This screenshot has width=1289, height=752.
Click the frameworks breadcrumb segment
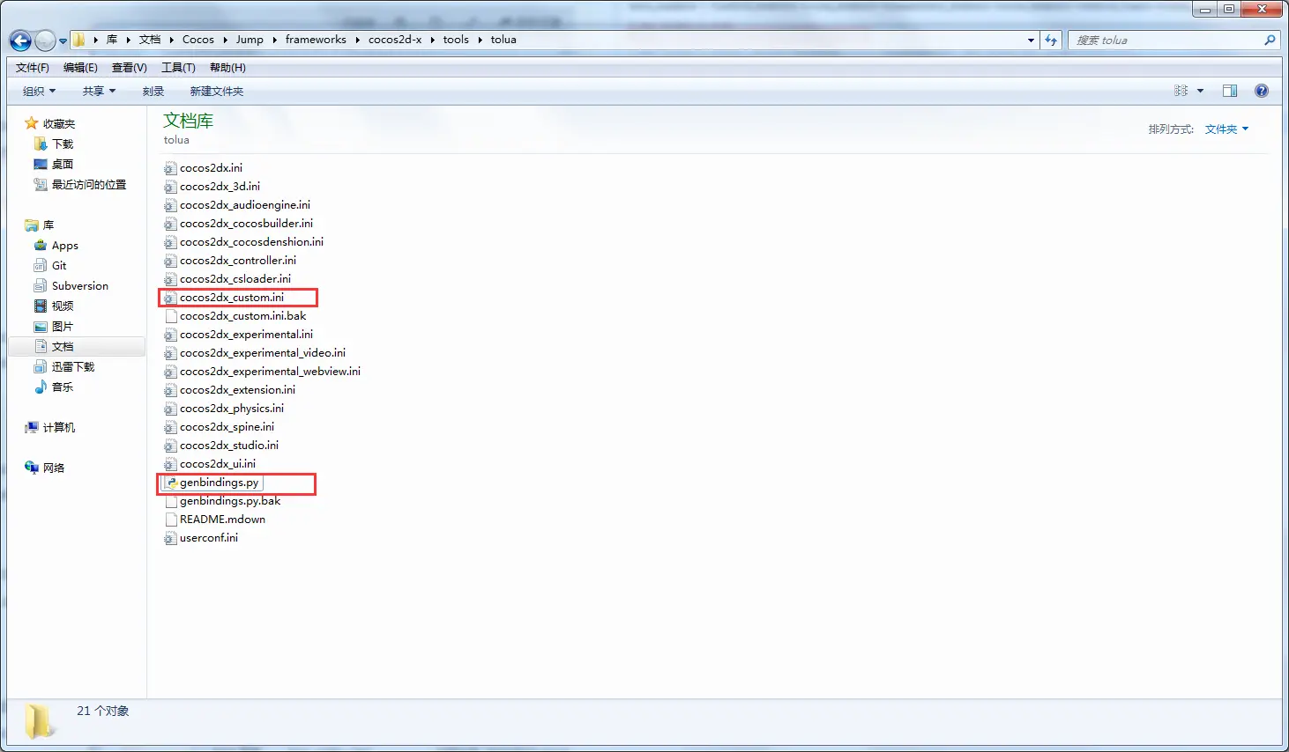316,40
